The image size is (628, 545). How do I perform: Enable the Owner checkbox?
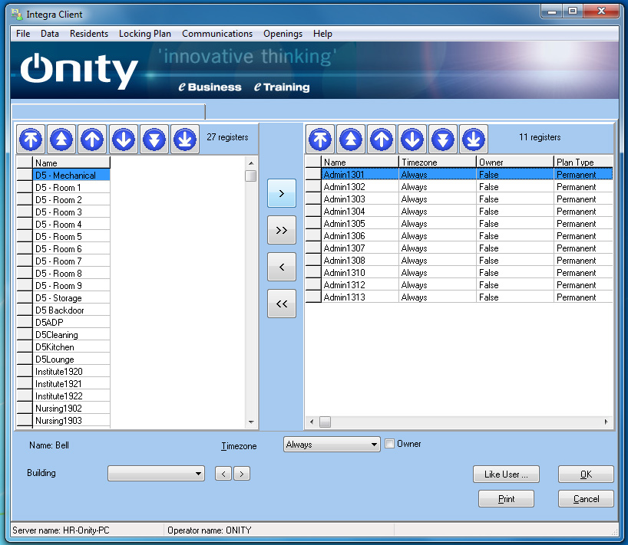tap(389, 444)
